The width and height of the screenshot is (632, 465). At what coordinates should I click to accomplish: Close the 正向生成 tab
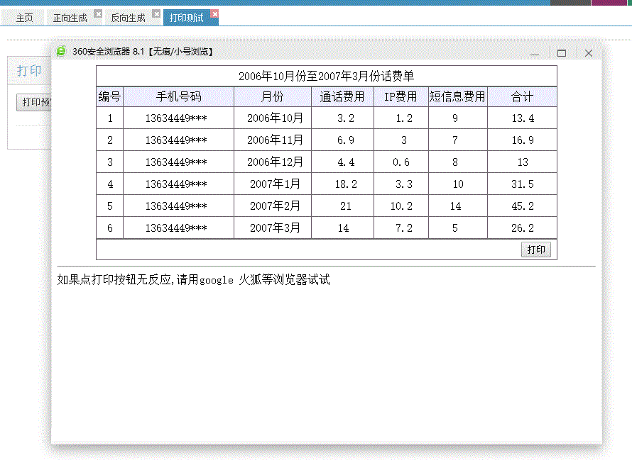[x=98, y=14]
